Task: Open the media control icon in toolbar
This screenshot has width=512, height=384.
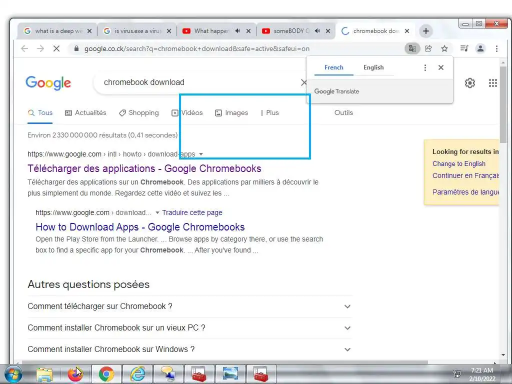Action: [x=464, y=48]
